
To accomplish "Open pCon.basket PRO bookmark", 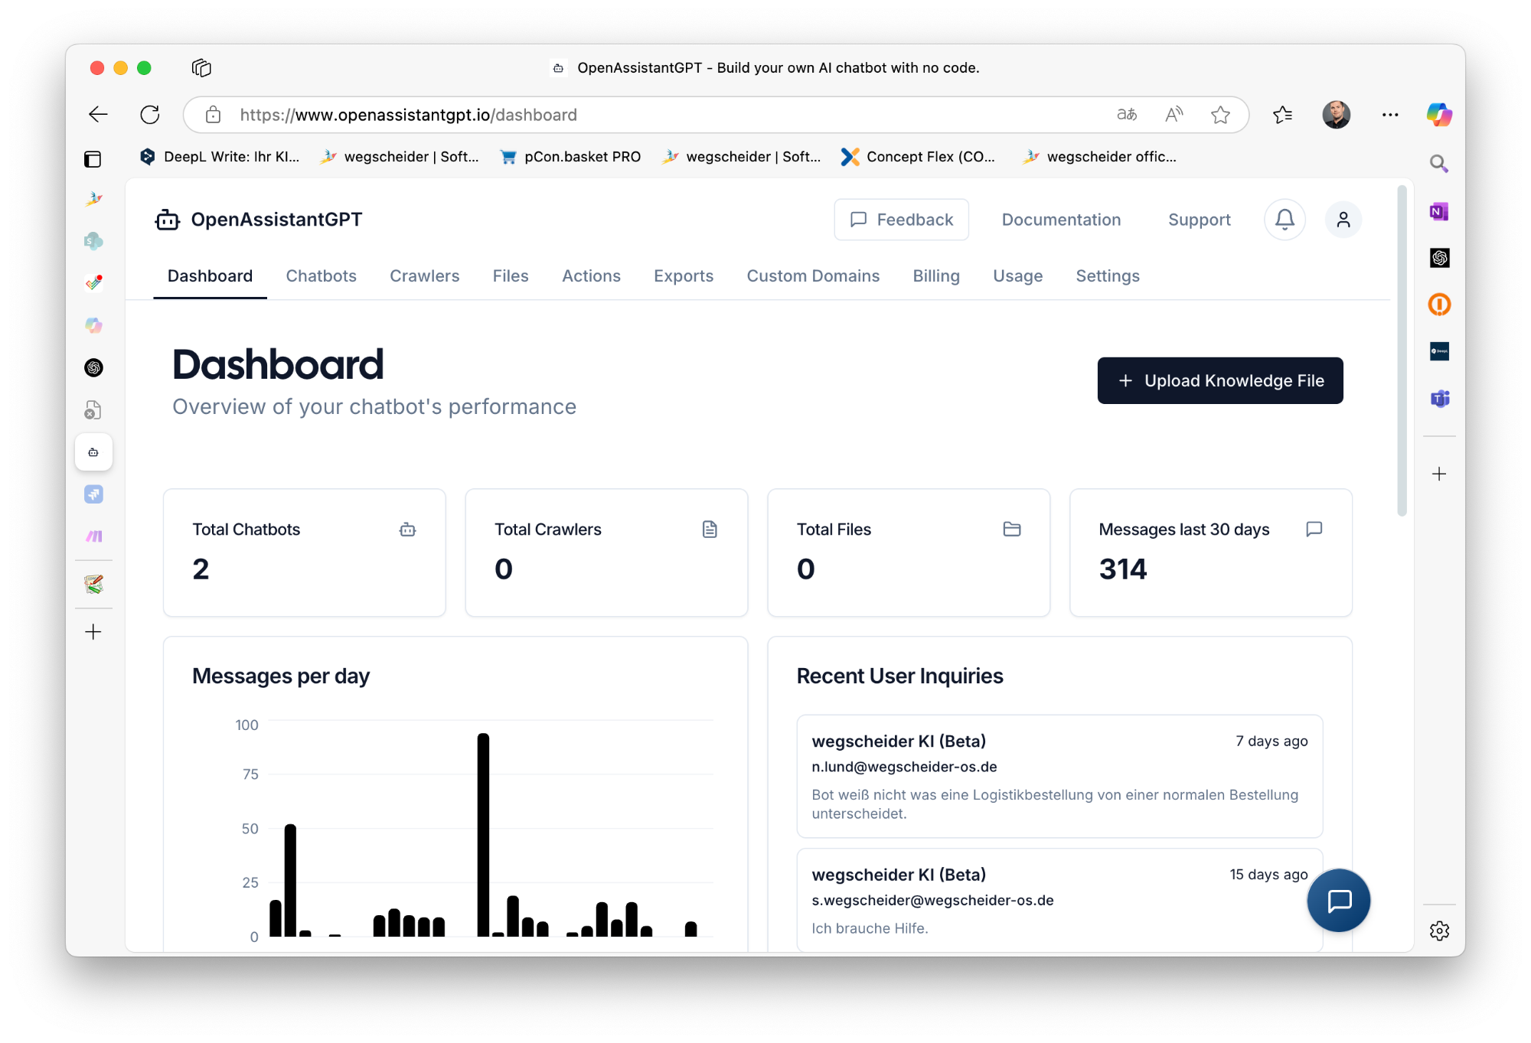I will (570, 157).
